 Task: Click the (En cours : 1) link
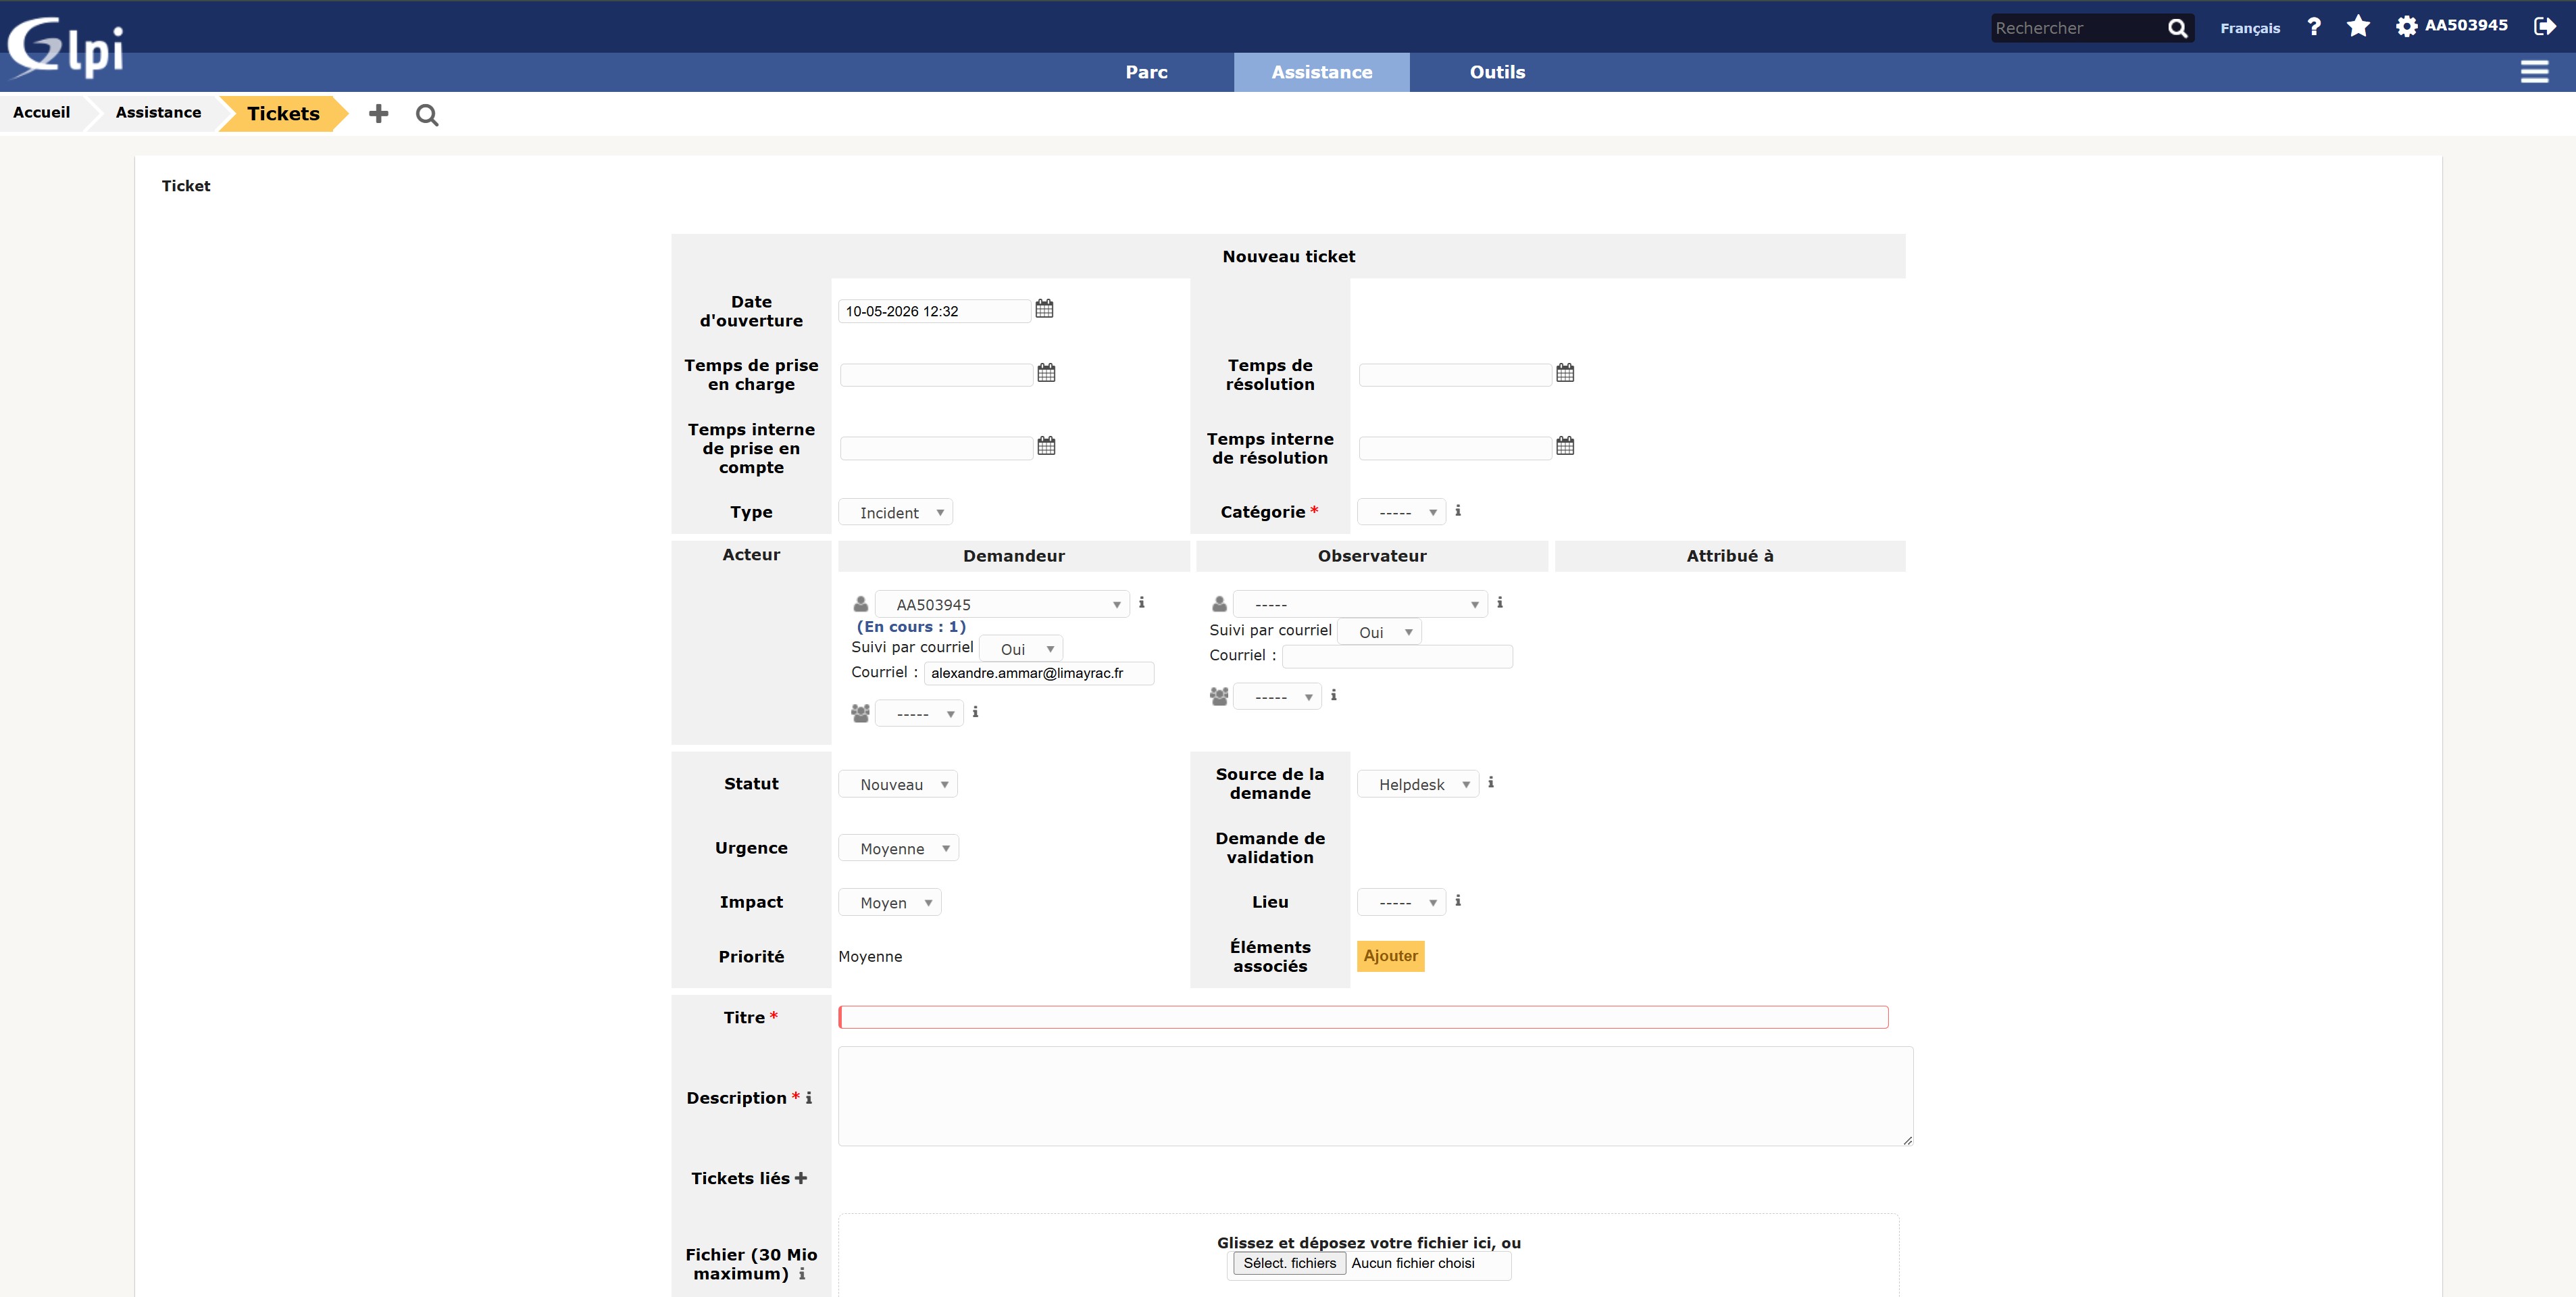911,627
